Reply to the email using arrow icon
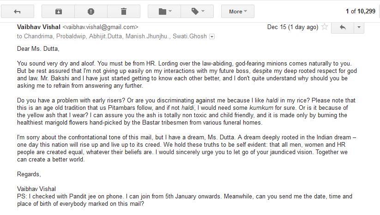Screen dimensions: 380x215 pos(343,27)
